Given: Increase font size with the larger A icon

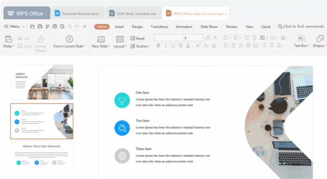Looking at the screenshot, I should pyautogui.click(x=208, y=38).
